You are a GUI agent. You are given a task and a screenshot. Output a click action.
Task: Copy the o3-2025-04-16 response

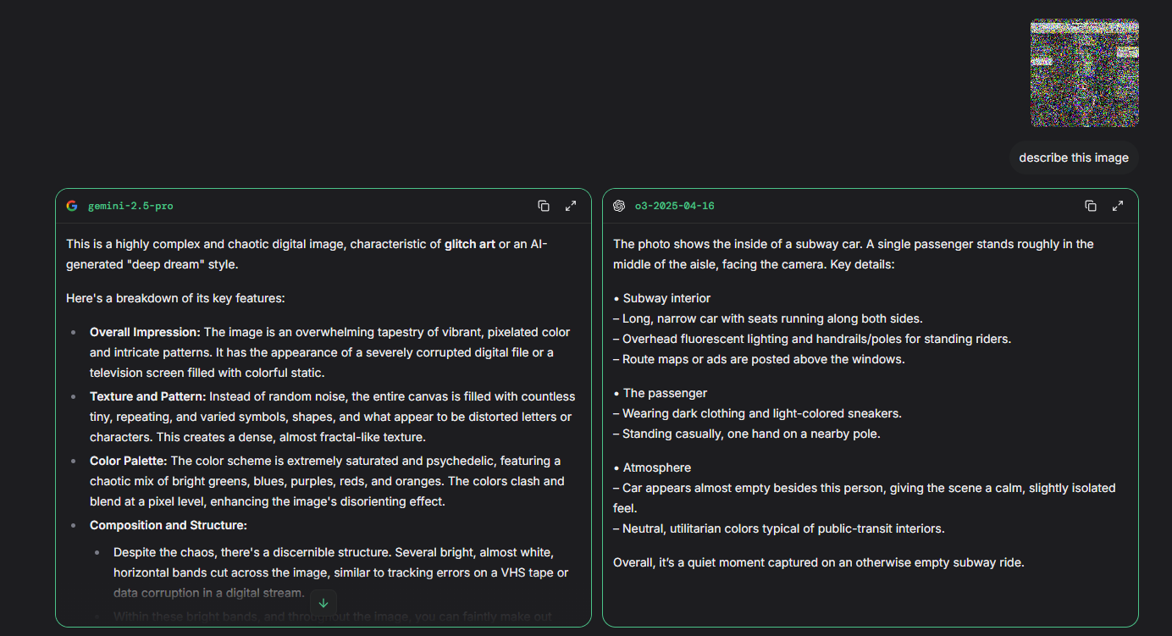[1091, 206]
